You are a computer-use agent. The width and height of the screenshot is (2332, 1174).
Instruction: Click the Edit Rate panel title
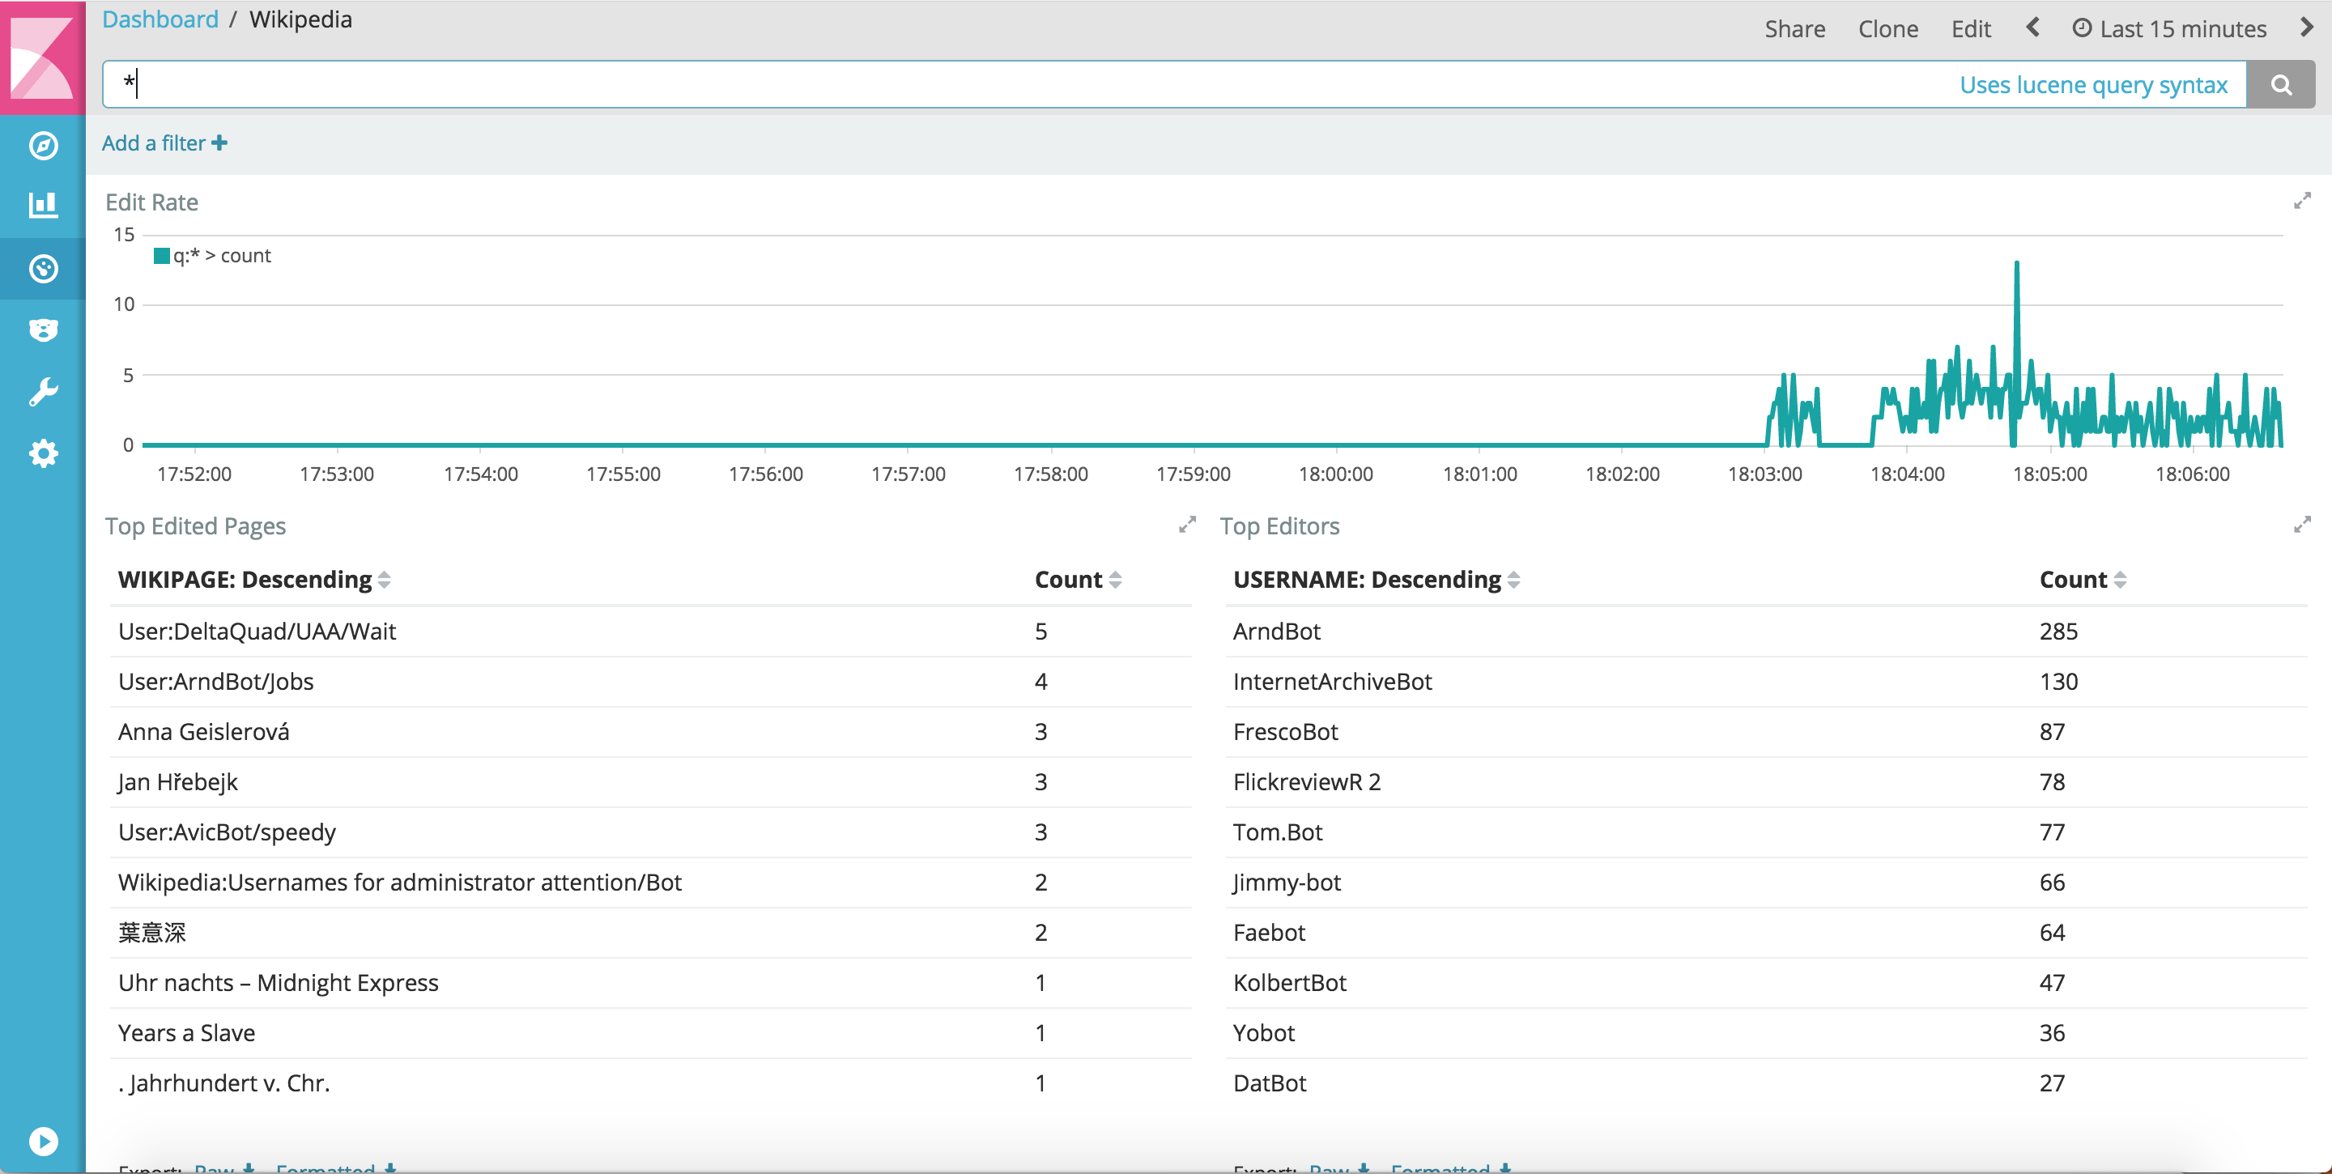(151, 202)
